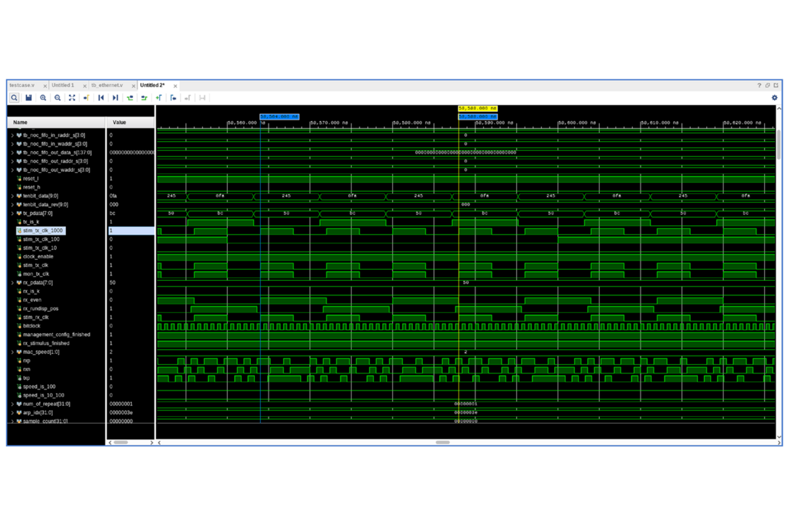Expand tb_noc_fifo_in_raddr_s[3:0] bus
The width and height of the screenshot is (790, 526).
pyautogui.click(x=12, y=135)
